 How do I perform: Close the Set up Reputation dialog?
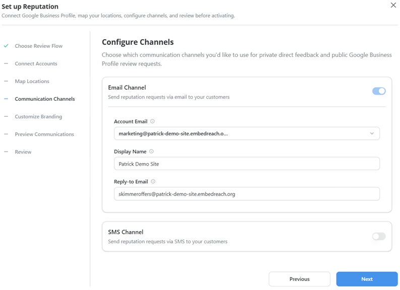coord(393,5)
